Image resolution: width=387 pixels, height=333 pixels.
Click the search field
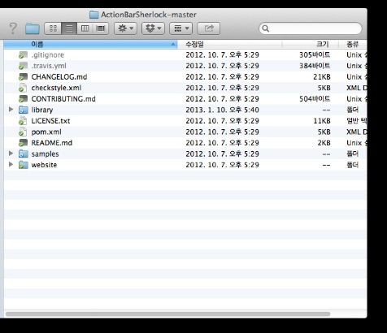(x=311, y=28)
